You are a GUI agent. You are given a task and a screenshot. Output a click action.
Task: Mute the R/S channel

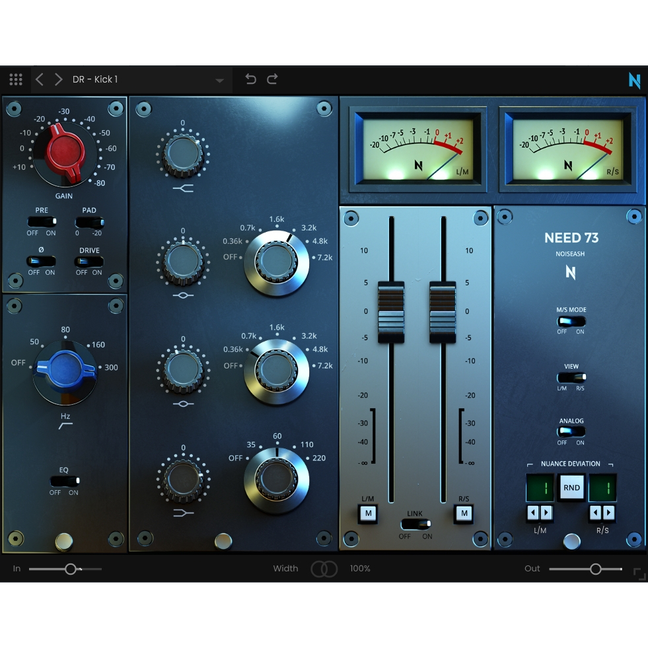pos(464,513)
